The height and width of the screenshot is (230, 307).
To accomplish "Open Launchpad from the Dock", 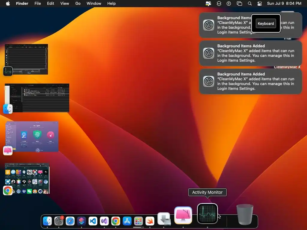I will (139, 221).
